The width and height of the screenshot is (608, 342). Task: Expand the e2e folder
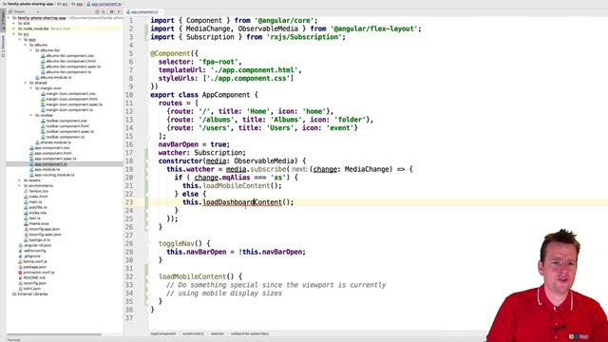coord(14,23)
